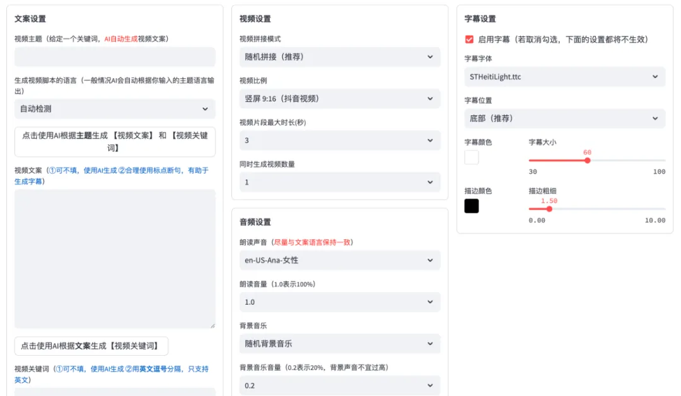Click inside the 视频文案 text area

coord(115,258)
